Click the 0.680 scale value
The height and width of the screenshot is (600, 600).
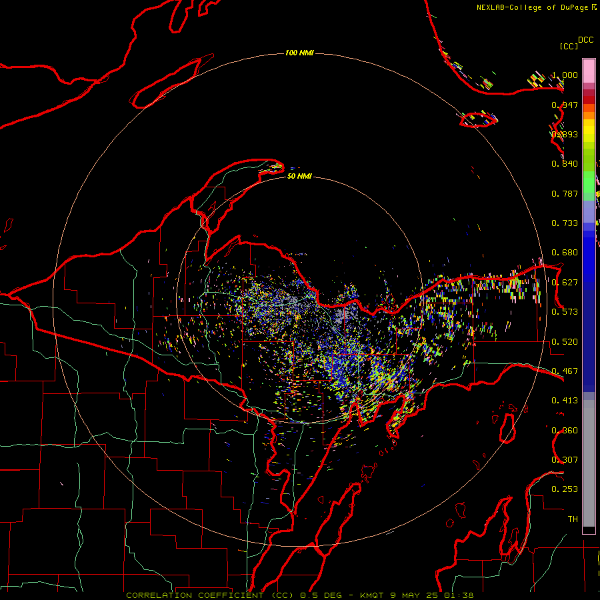pyautogui.click(x=565, y=253)
